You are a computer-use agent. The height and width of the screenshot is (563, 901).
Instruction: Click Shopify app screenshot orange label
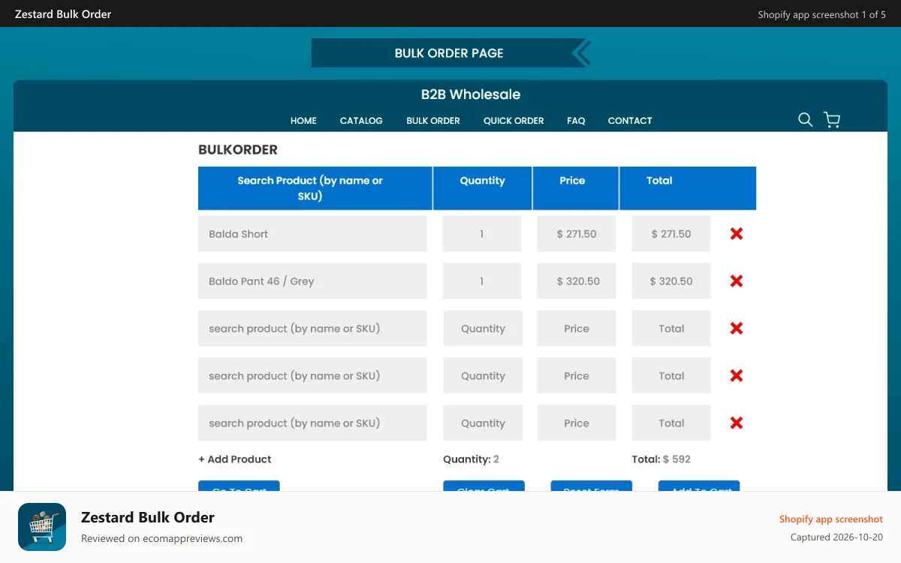(x=831, y=519)
